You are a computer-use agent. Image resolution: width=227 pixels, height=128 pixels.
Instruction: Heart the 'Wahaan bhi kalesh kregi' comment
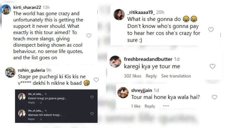(92, 114)
